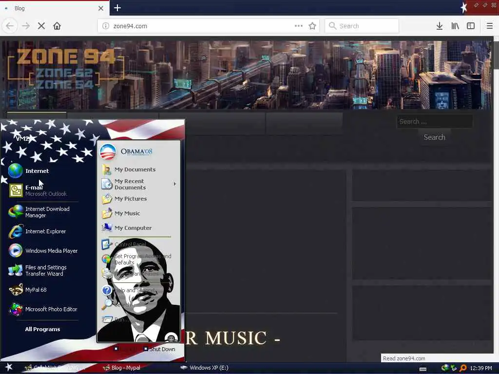Launch E-mail Microsoft Outlook from Start menu

pyautogui.click(x=38, y=190)
